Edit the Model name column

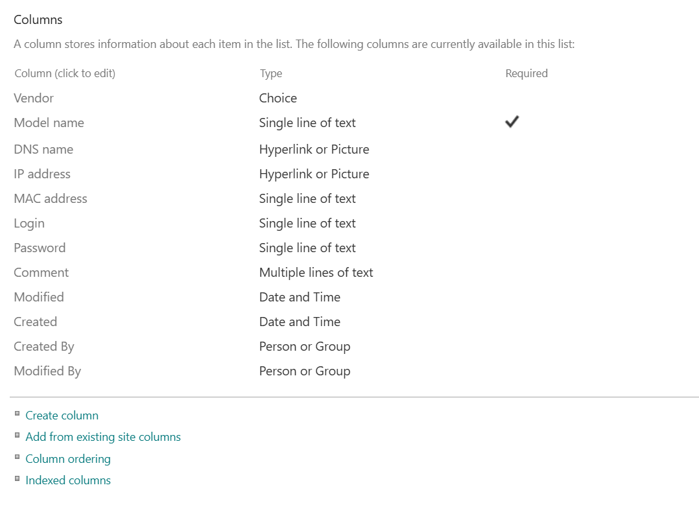[49, 123]
